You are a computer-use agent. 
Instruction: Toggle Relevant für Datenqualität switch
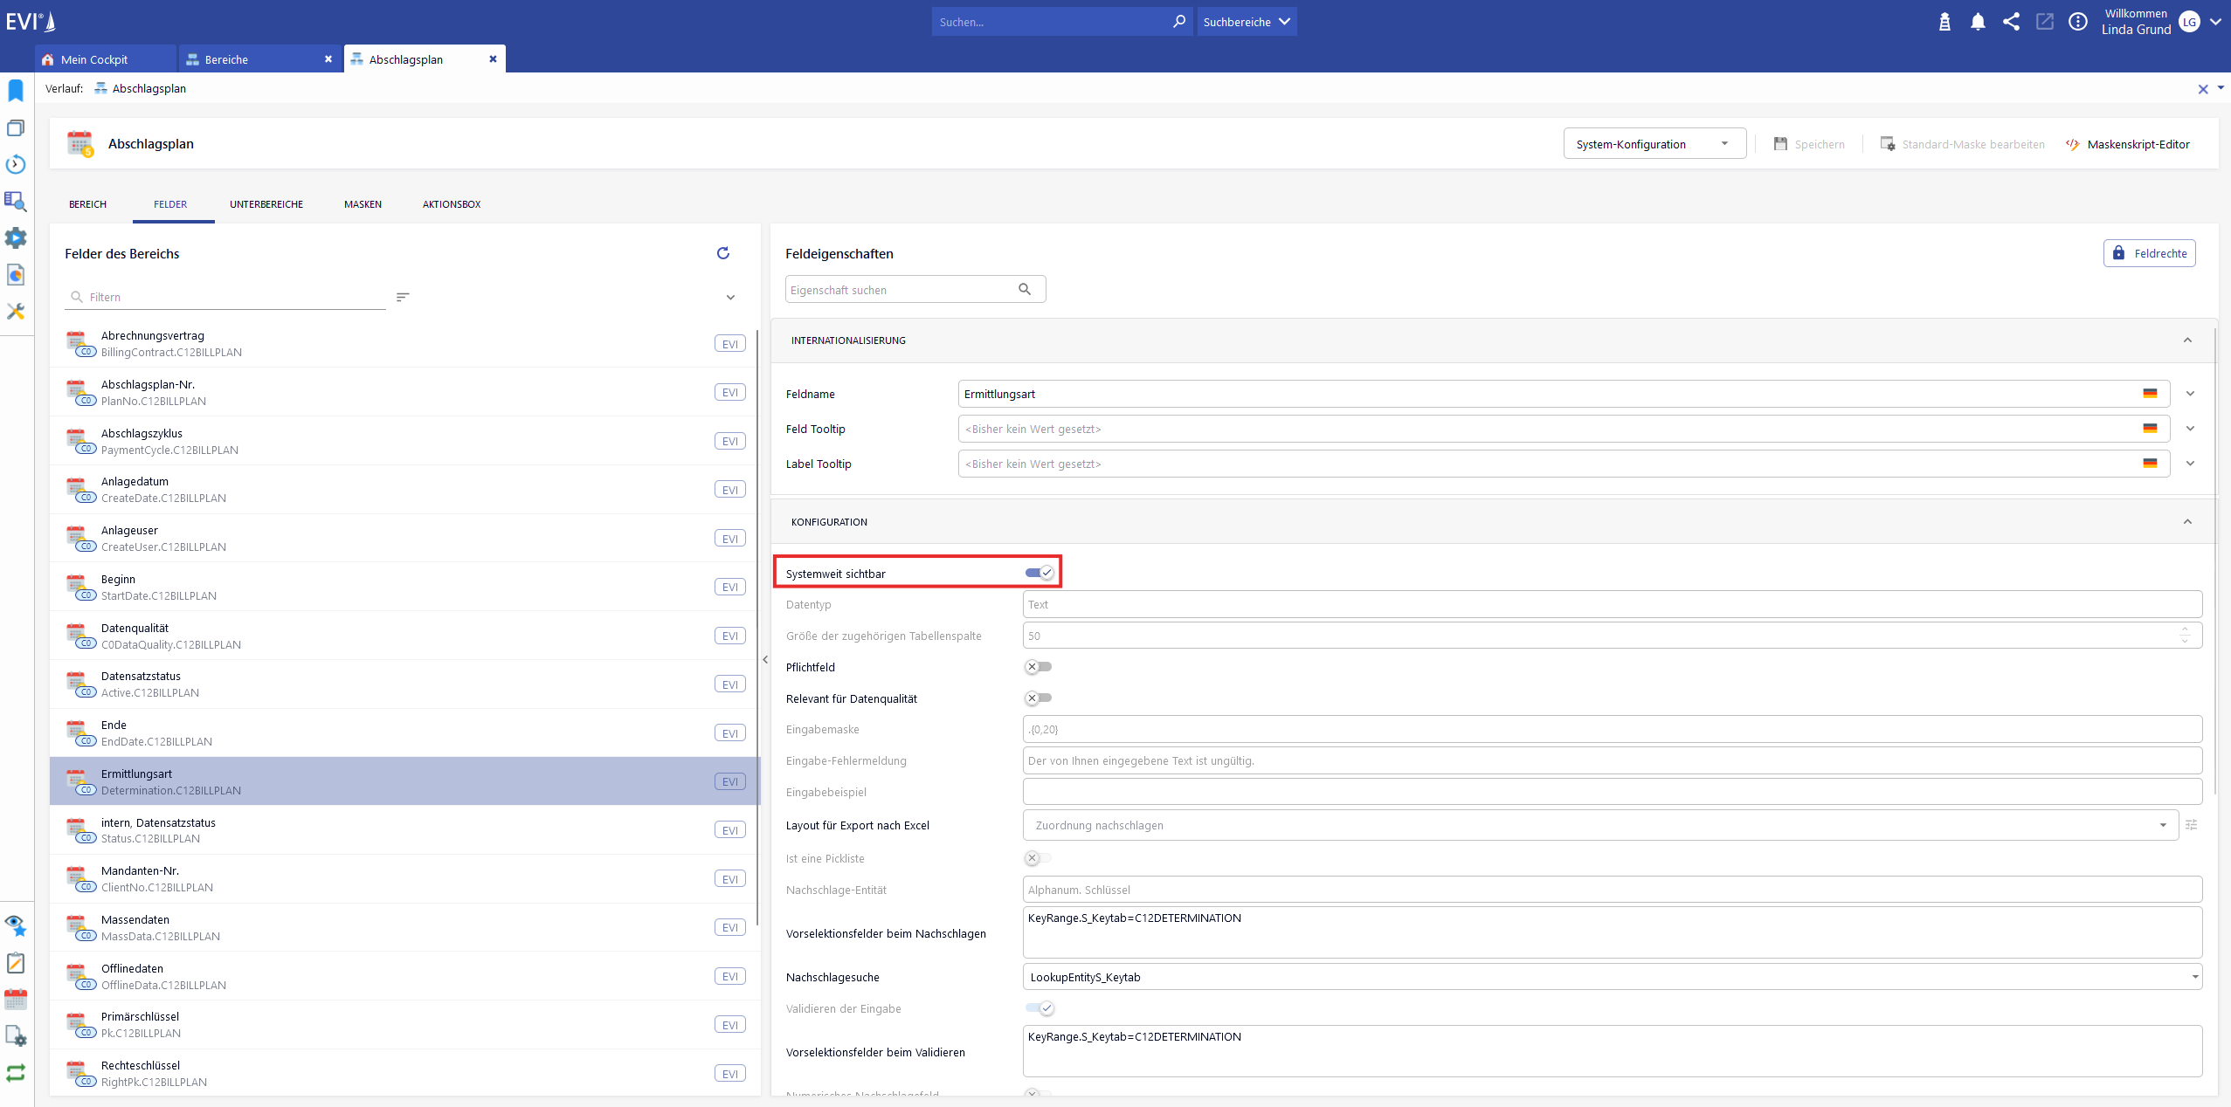click(x=1038, y=698)
